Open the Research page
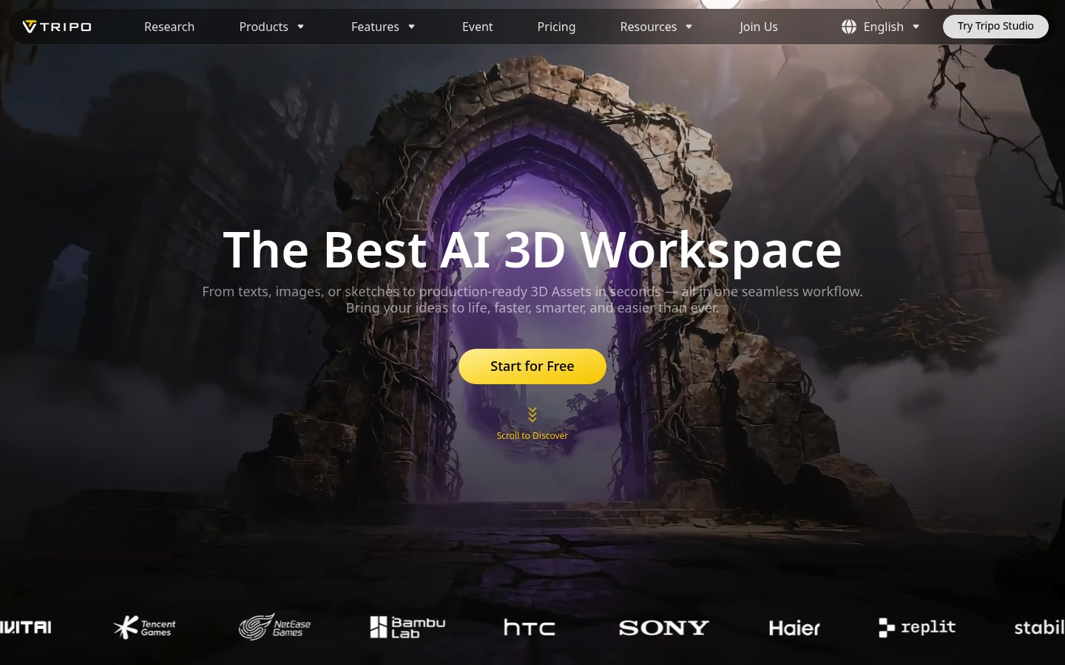Screen dimensions: 1065x665 pyautogui.click(x=169, y=27)
